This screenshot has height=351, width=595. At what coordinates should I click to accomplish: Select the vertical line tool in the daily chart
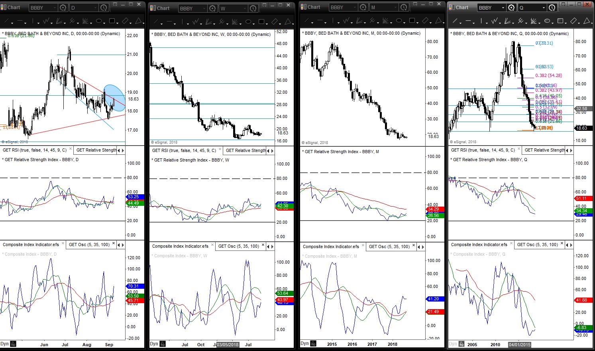tap(33, 21)
